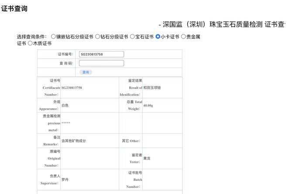Click certificate number SG230813758 in the results table
This screenshot has width=288, height=194.
[x=72, y=88]
